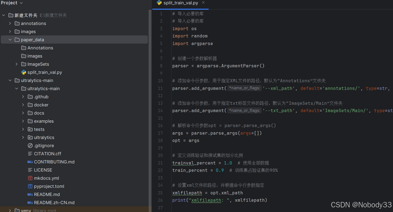Viewport: 393px width, 212px height.
Task: Click the CONTRIBUTING.md markdown icon
Action: pos(30,162)
